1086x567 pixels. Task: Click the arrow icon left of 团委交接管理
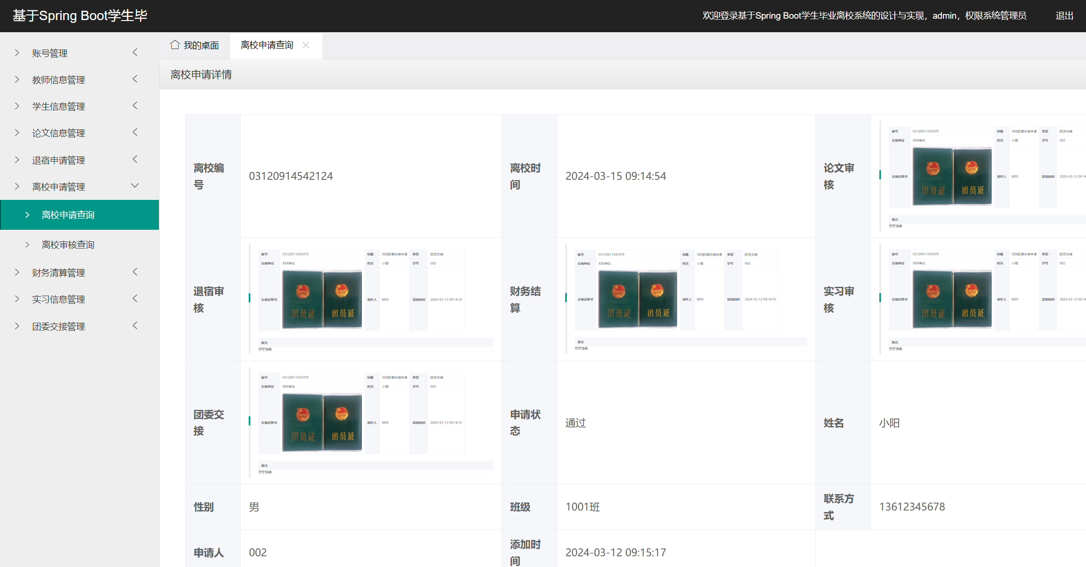pyautogui.click(x=17, y=326)
